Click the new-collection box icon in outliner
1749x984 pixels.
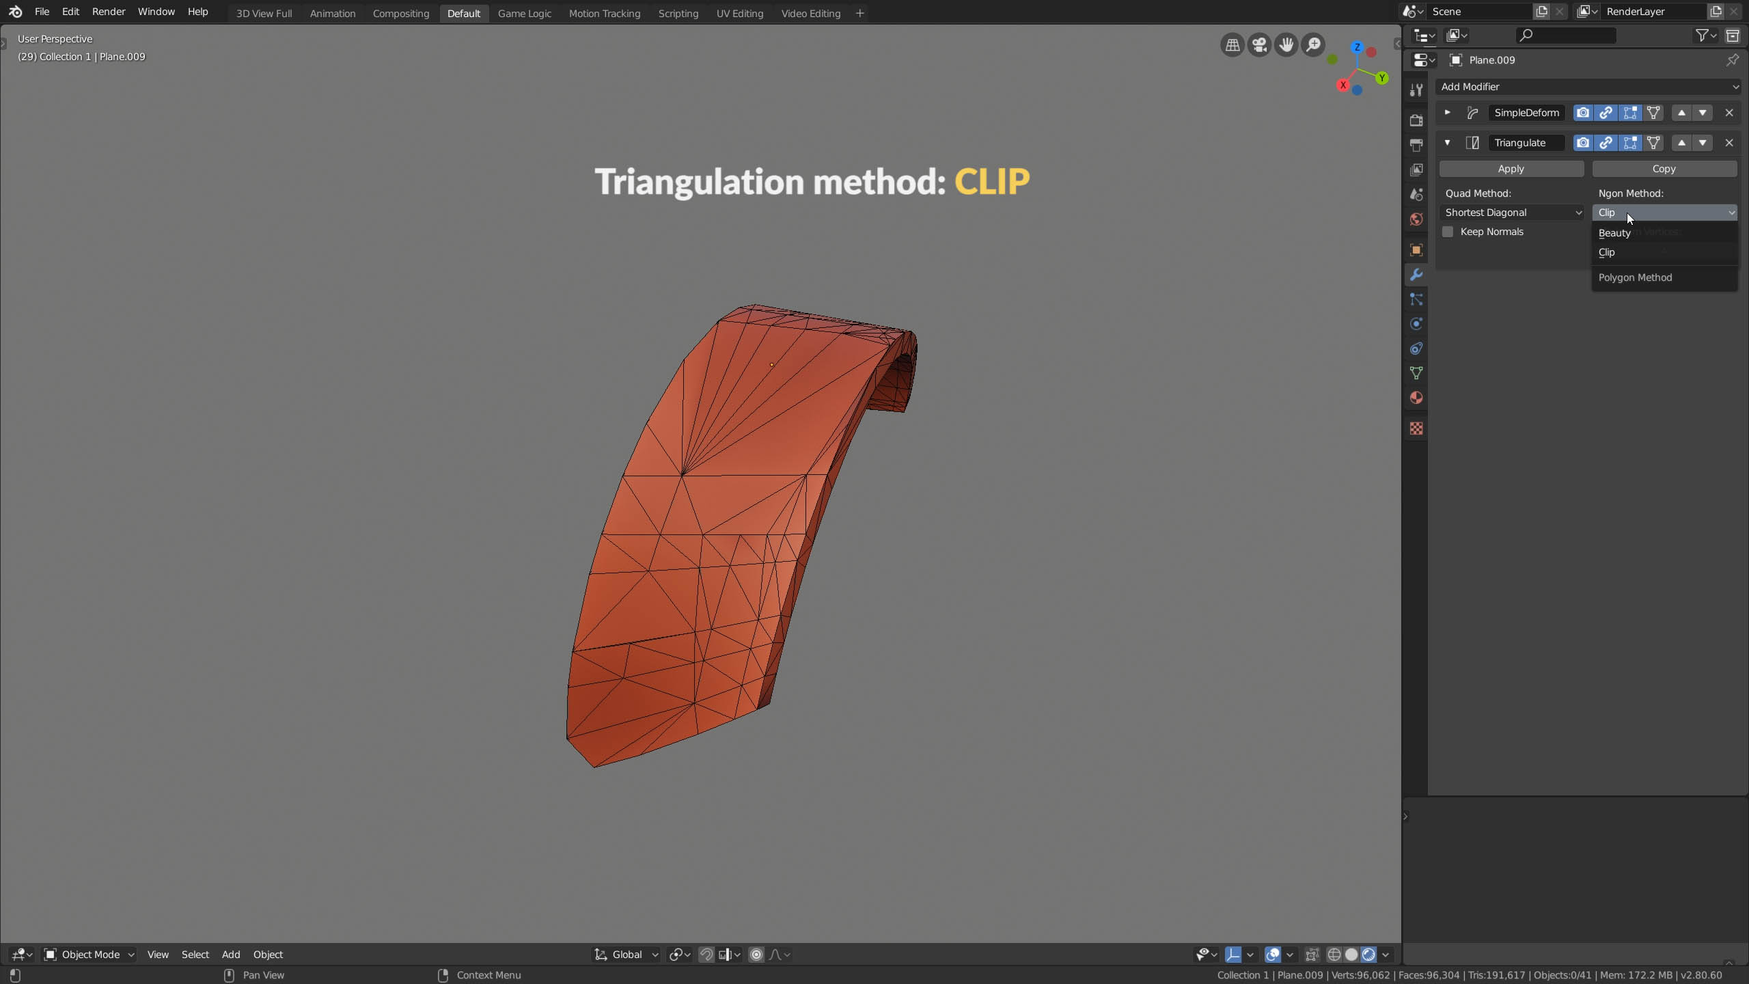[1733, 36]
